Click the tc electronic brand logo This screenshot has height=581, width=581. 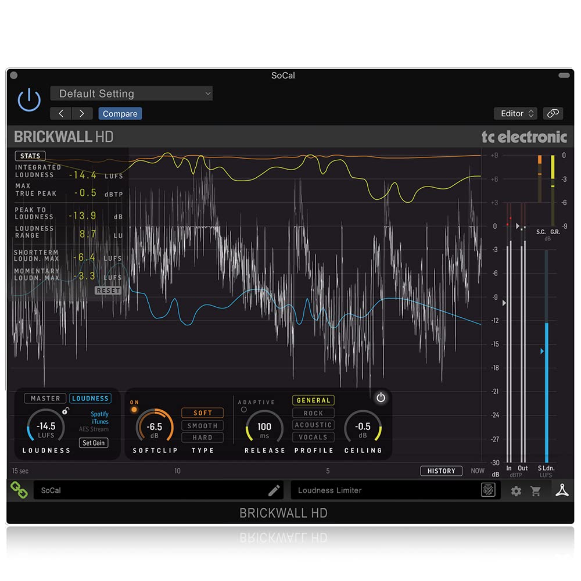[x=524, y=137]
